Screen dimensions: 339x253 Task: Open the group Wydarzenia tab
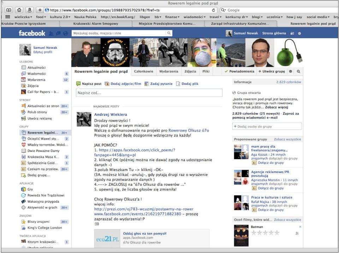tap(169, 72)
